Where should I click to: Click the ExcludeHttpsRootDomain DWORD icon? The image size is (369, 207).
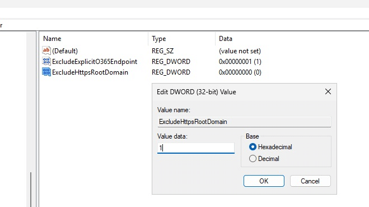point(46,72)
